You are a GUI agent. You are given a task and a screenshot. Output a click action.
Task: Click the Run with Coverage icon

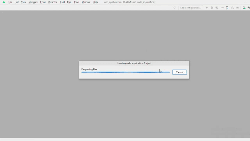coord(217,8)
